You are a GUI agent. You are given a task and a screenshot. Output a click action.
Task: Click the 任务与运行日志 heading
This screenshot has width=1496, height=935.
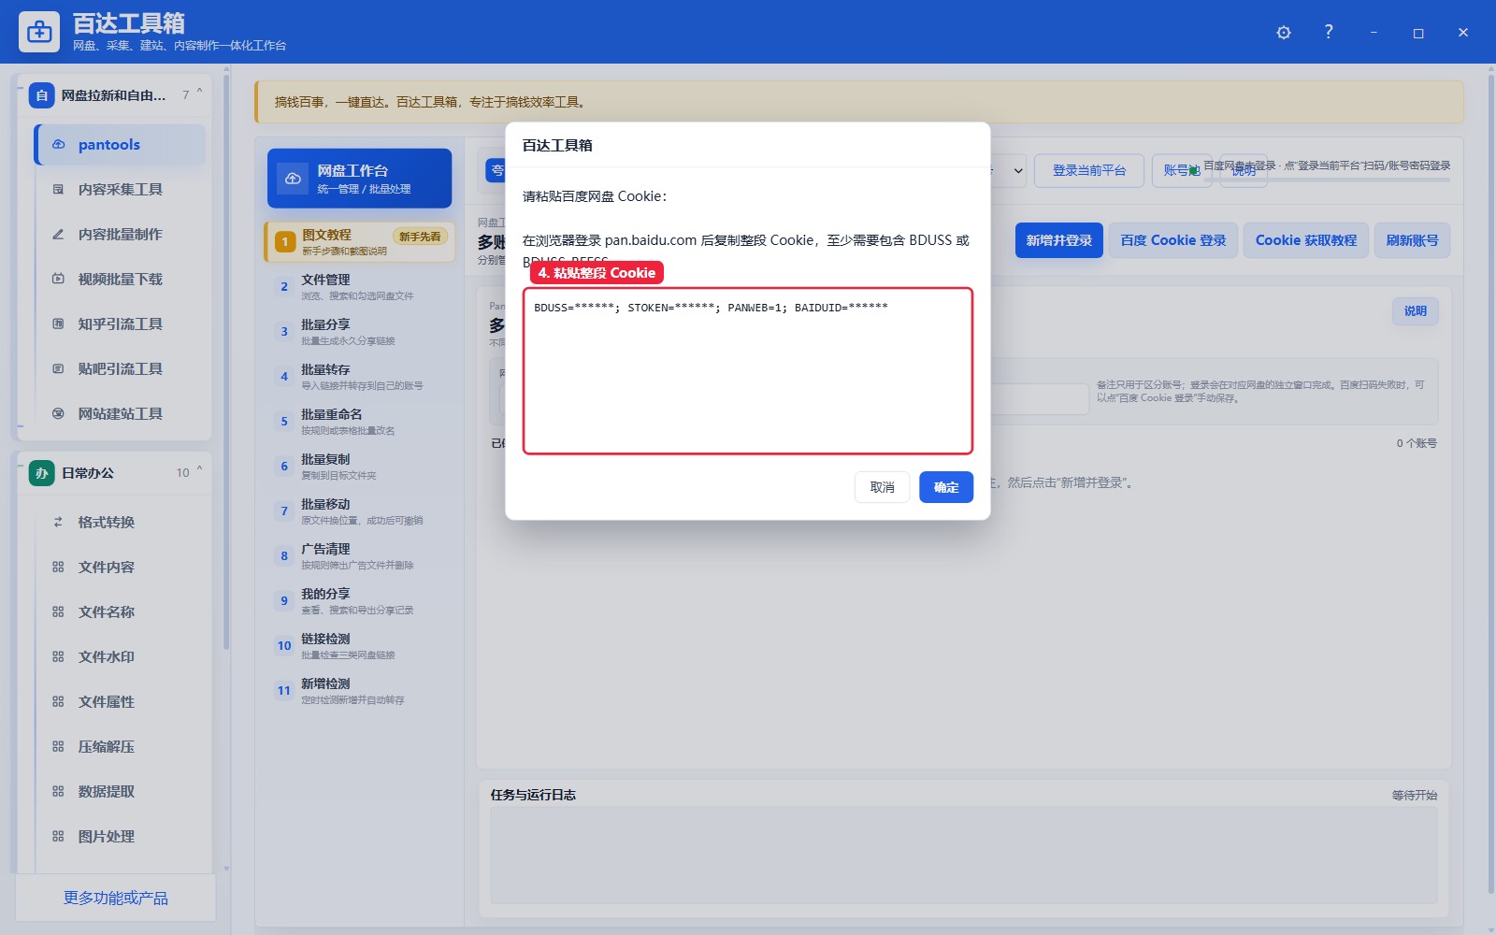(533, 796)
